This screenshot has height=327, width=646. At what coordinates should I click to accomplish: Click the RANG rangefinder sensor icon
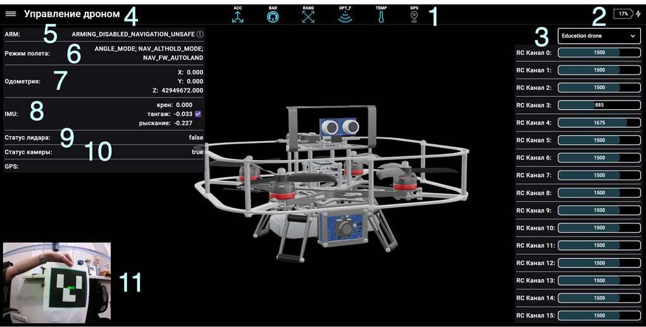click(308, 16)
